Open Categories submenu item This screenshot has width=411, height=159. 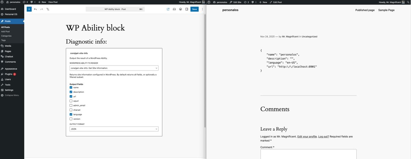click(6, 36)
